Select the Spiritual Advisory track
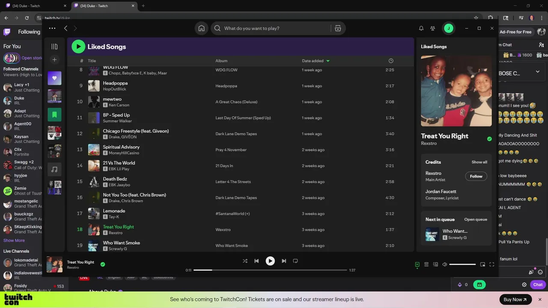Screen dimensions: 548x308 click(x=240, y=150)
